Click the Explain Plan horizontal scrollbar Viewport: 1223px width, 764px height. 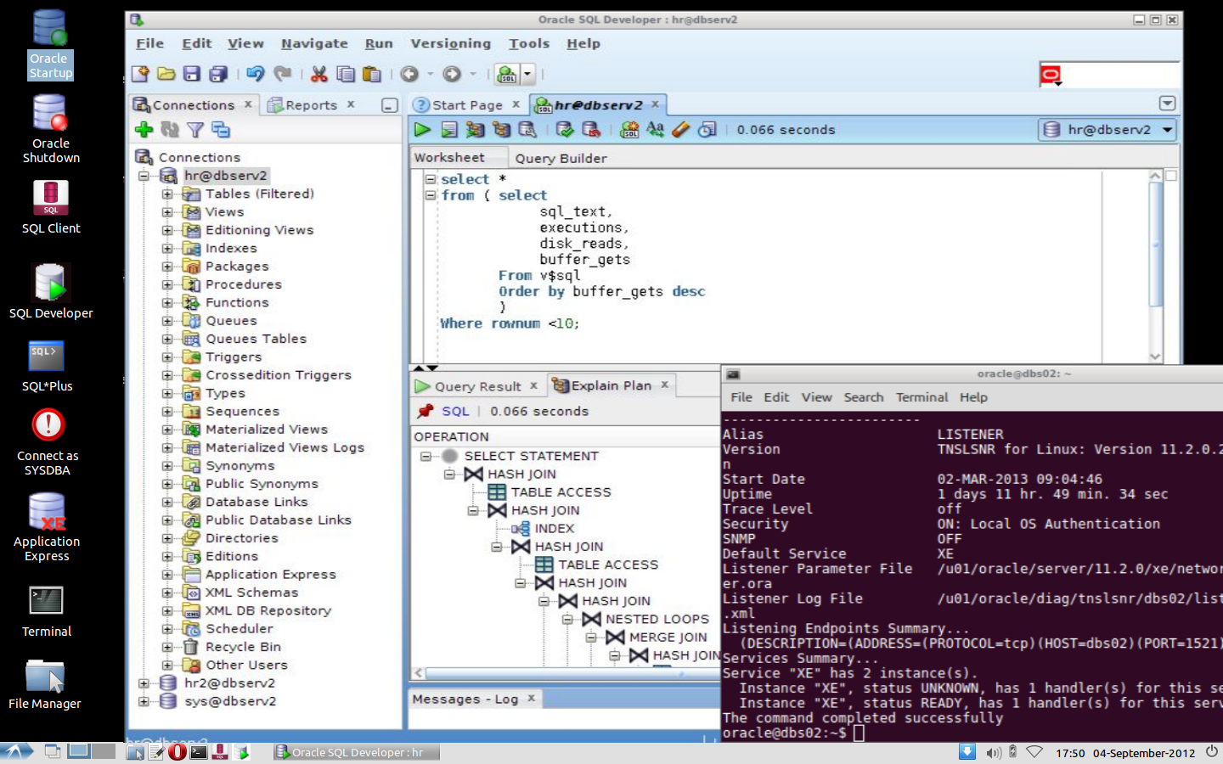click(569, 673)
